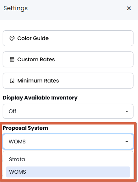Image resolution: width=138 pixels, height=182 pixels.
Task: Open the Minimum Rates settings
Action: click(68, 81)
